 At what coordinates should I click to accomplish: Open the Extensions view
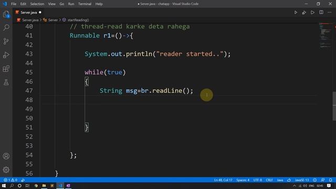pyautogui.click(x=6, y=69)
